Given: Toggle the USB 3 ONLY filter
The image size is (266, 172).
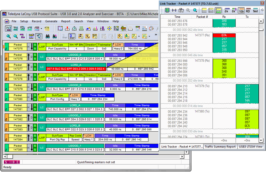Looking at the screenshot, I should (x=72, y=36).
